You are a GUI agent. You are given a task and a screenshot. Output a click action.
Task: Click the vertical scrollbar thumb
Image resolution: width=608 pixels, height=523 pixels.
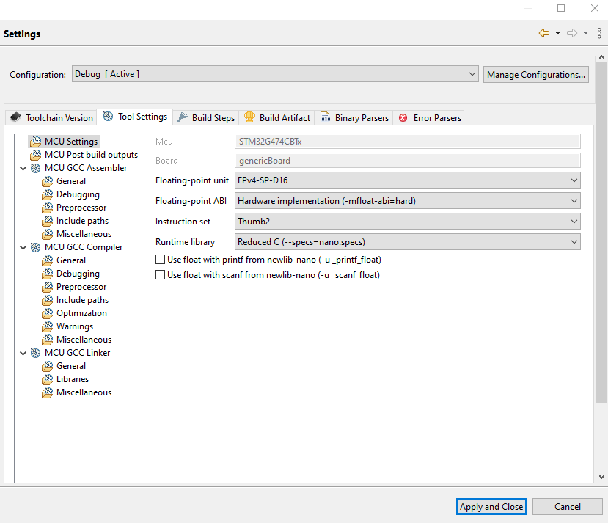[601, 233]
